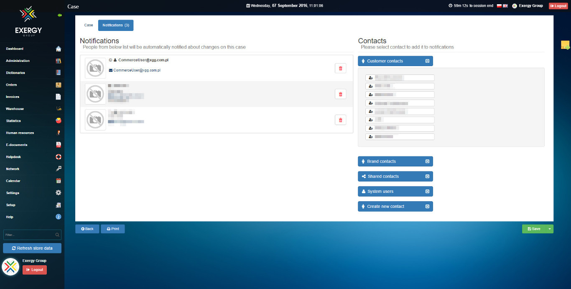Expand the Brand contacts section
The image size is (571, 289).
coord(395,161)
